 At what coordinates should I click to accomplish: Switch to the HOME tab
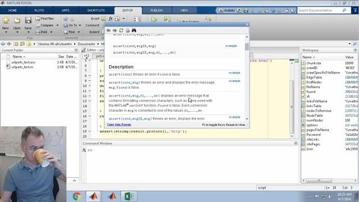coord(12,11)
